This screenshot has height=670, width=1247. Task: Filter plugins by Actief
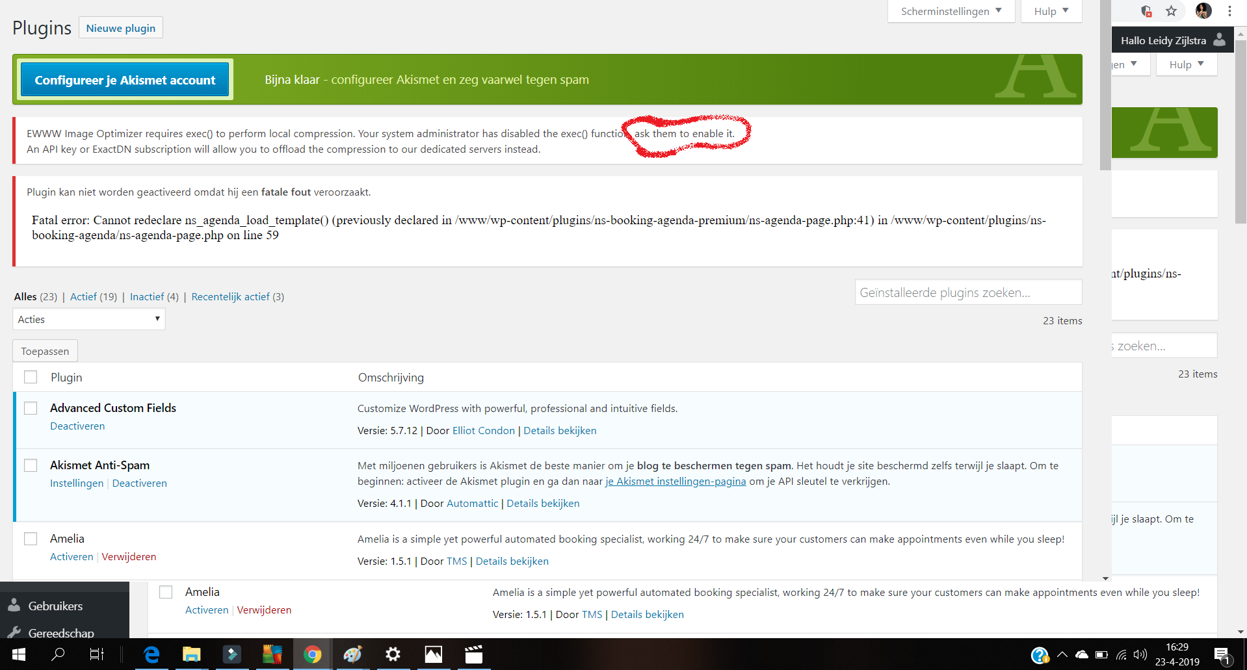point(83,296)
